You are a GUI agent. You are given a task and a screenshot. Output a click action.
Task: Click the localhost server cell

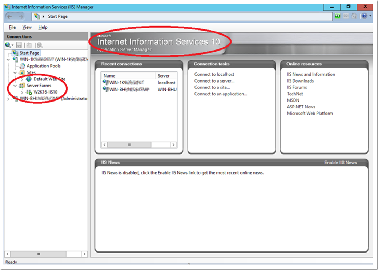pyautogui.click(x=166, y=83)
